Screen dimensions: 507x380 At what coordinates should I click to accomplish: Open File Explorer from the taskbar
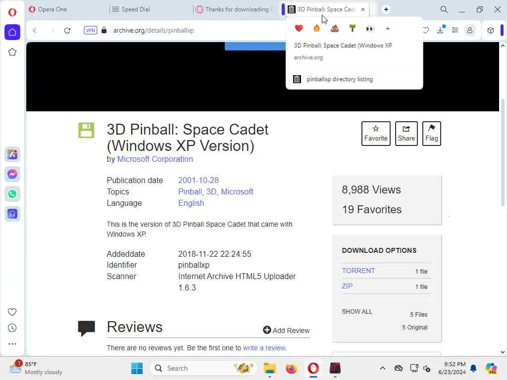point(269,368)
